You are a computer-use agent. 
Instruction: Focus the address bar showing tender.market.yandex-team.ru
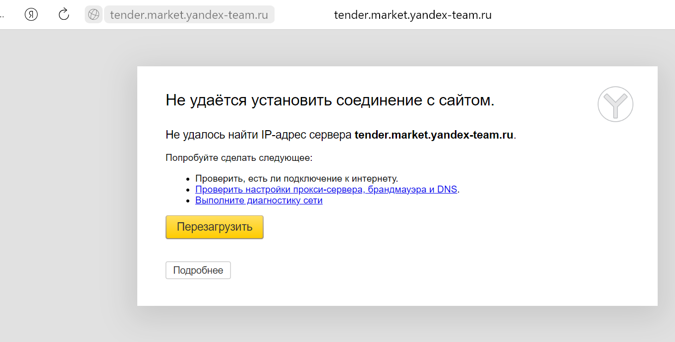point(189,15)
